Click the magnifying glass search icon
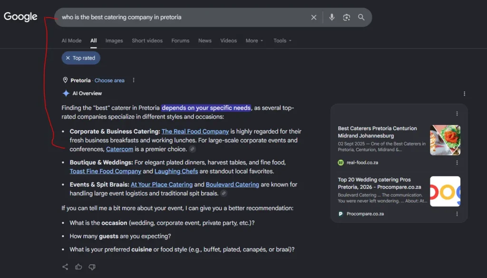The height and width of the screenshot is (278, 487). point(361,18)
